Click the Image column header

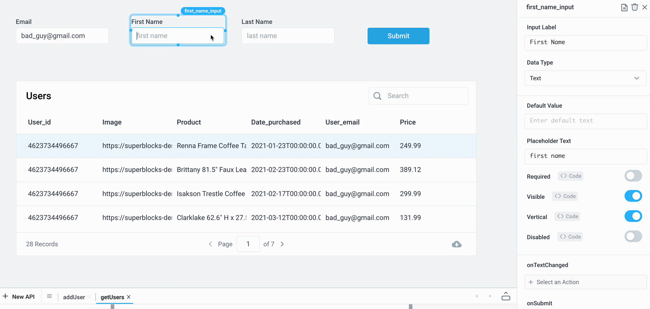(112, 122)
